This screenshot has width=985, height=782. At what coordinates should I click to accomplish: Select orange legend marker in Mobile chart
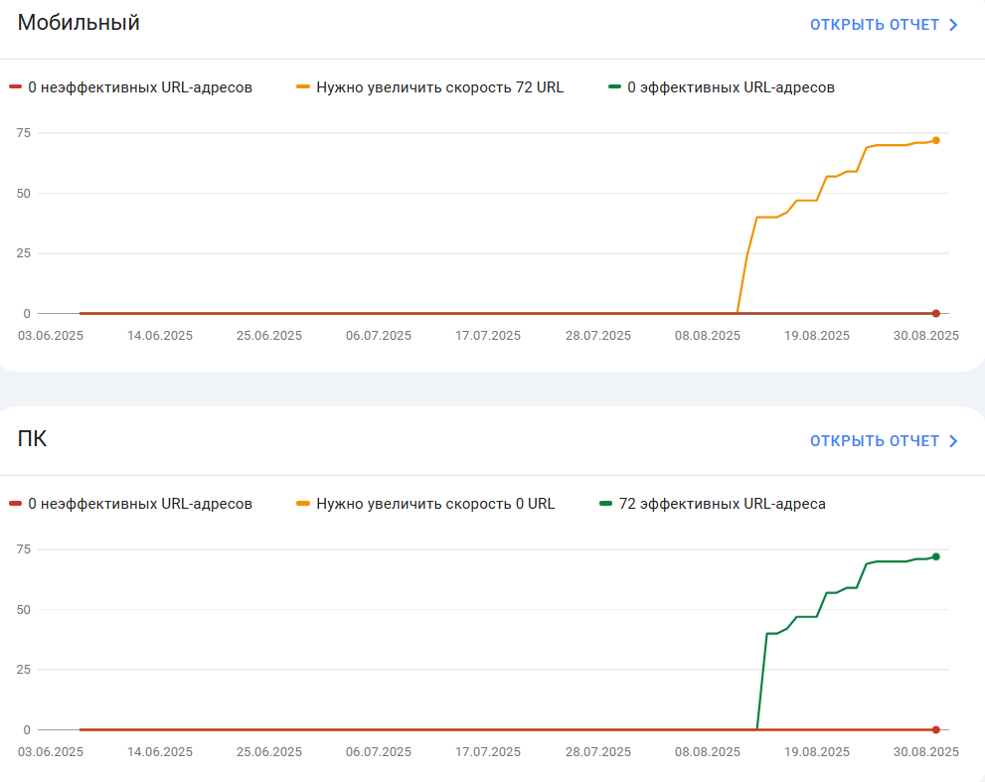tap(303, 86)
